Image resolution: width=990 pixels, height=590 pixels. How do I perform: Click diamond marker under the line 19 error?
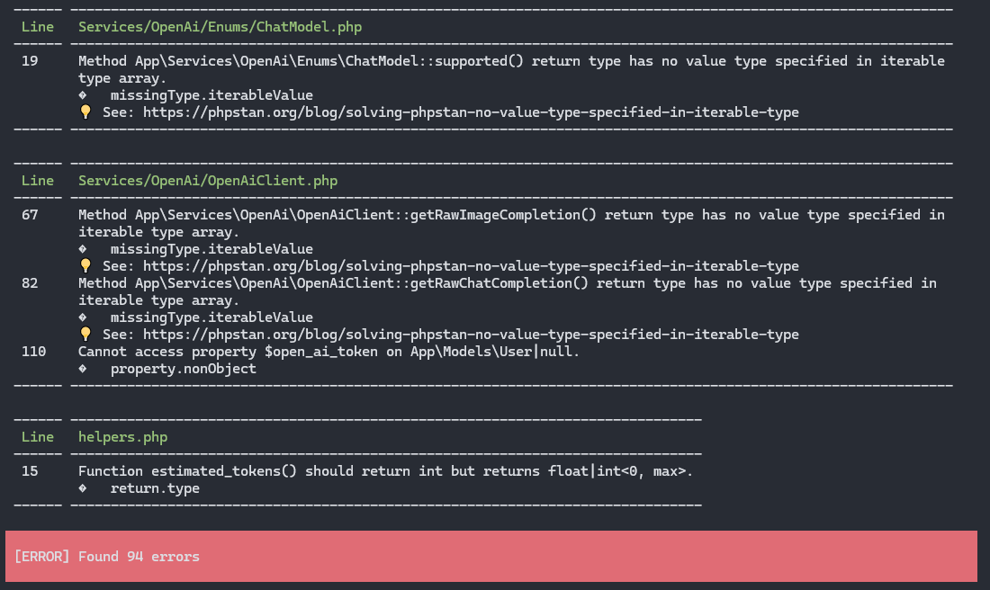[83, 95]
